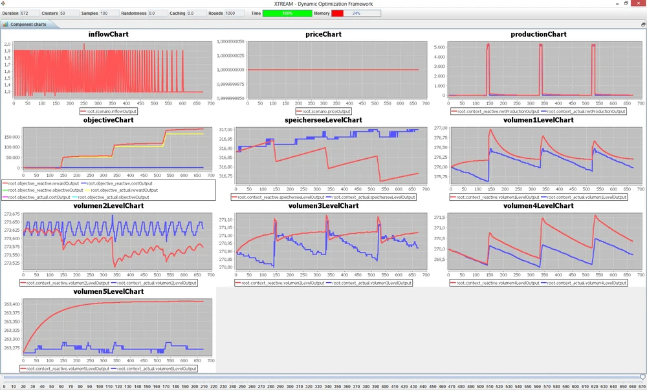Click legend root.context_reactive.volumen4LevelOutput
This screenshot has height=390, width=647.
[496, 283]
